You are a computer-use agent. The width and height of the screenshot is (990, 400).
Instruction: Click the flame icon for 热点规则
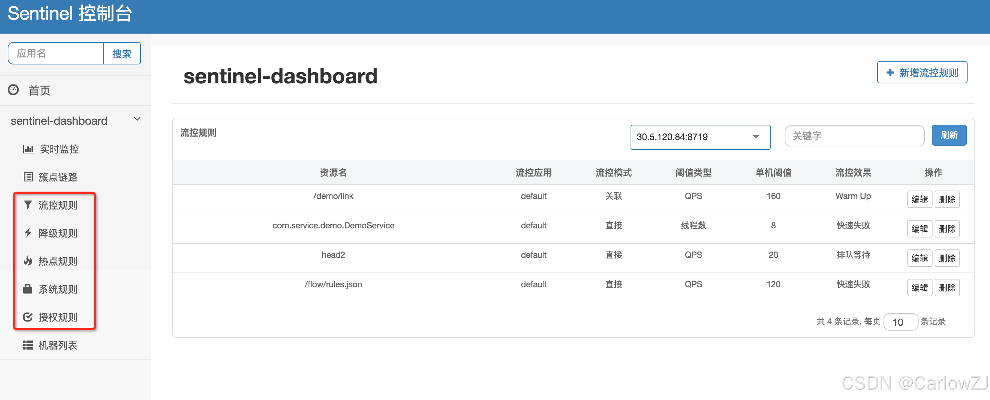tap(28, 261)
